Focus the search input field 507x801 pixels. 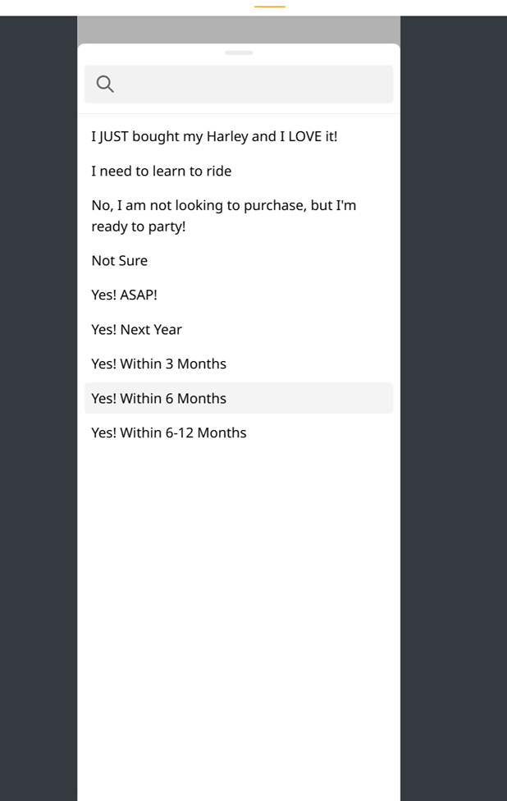(x=246, y=84)
